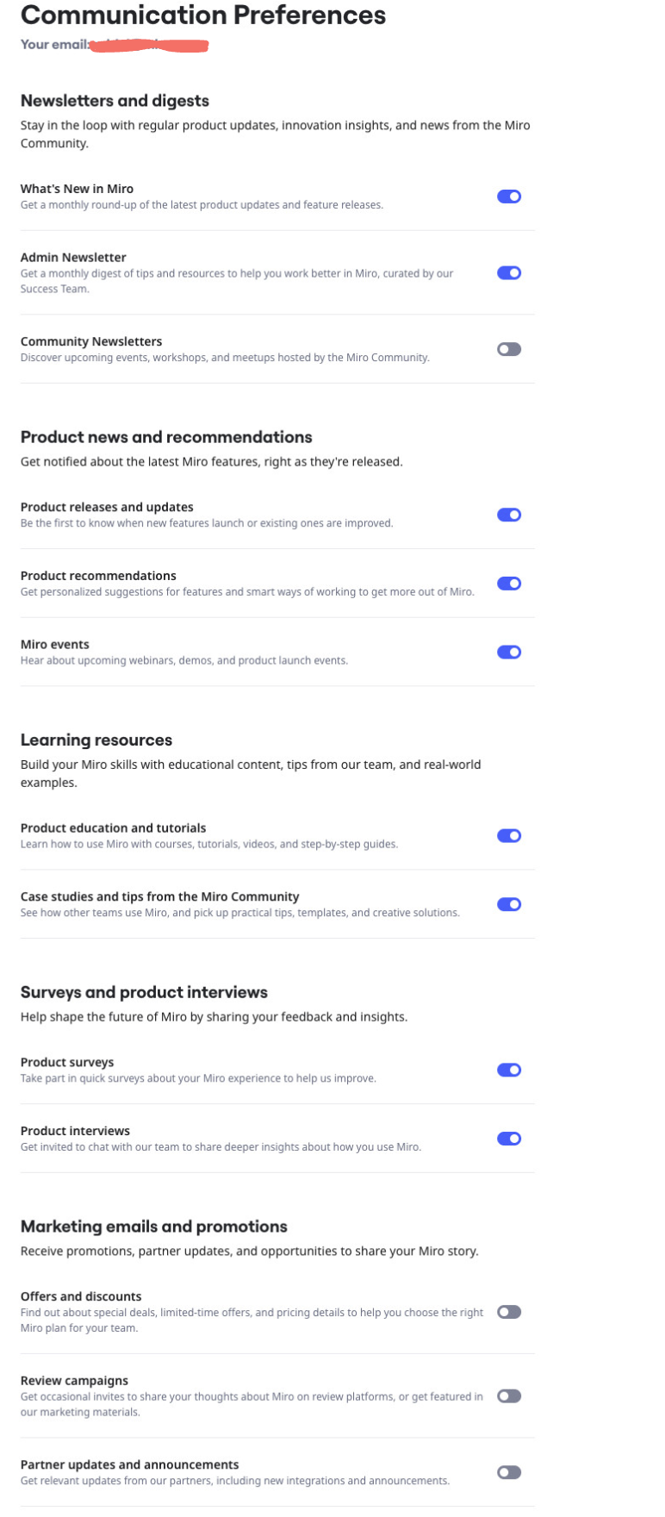The width and height of the screenshot is (665, 1517).
Task: Enable the Offers and discounts toggle
Action: (x=508, y=1312)
